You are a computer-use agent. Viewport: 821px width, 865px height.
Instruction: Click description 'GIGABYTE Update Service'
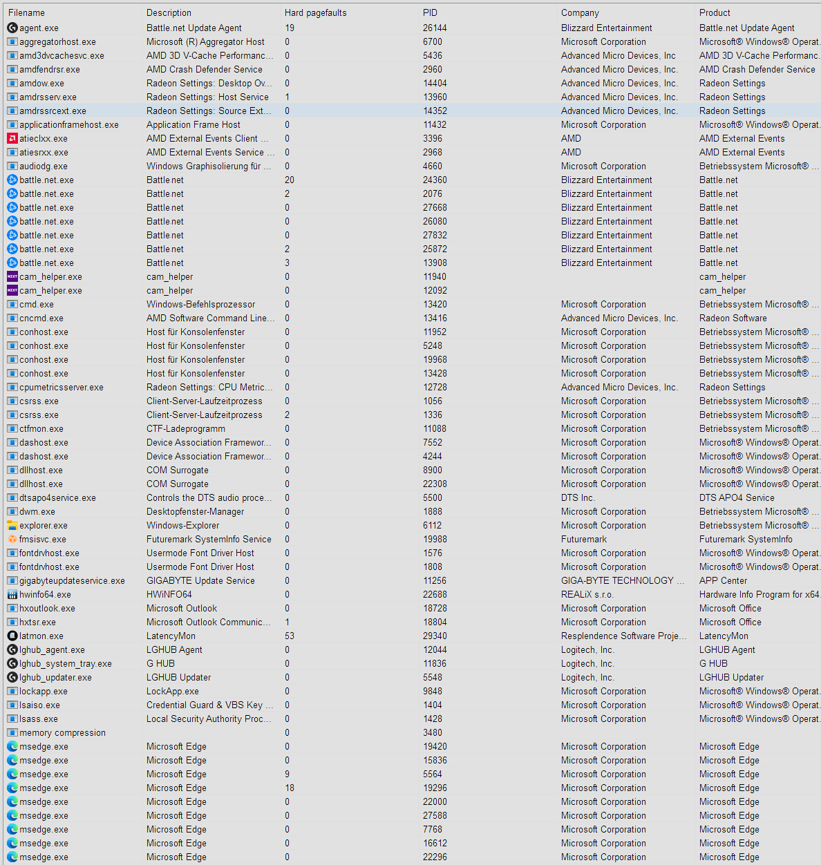point(200,581)
